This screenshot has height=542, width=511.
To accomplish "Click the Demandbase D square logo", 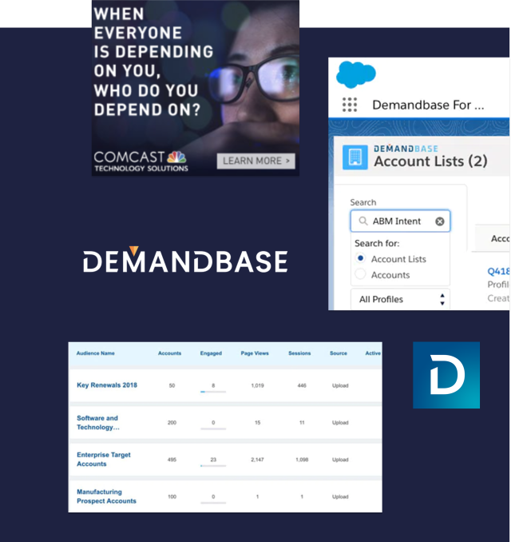I will click(x=446, y=375).
